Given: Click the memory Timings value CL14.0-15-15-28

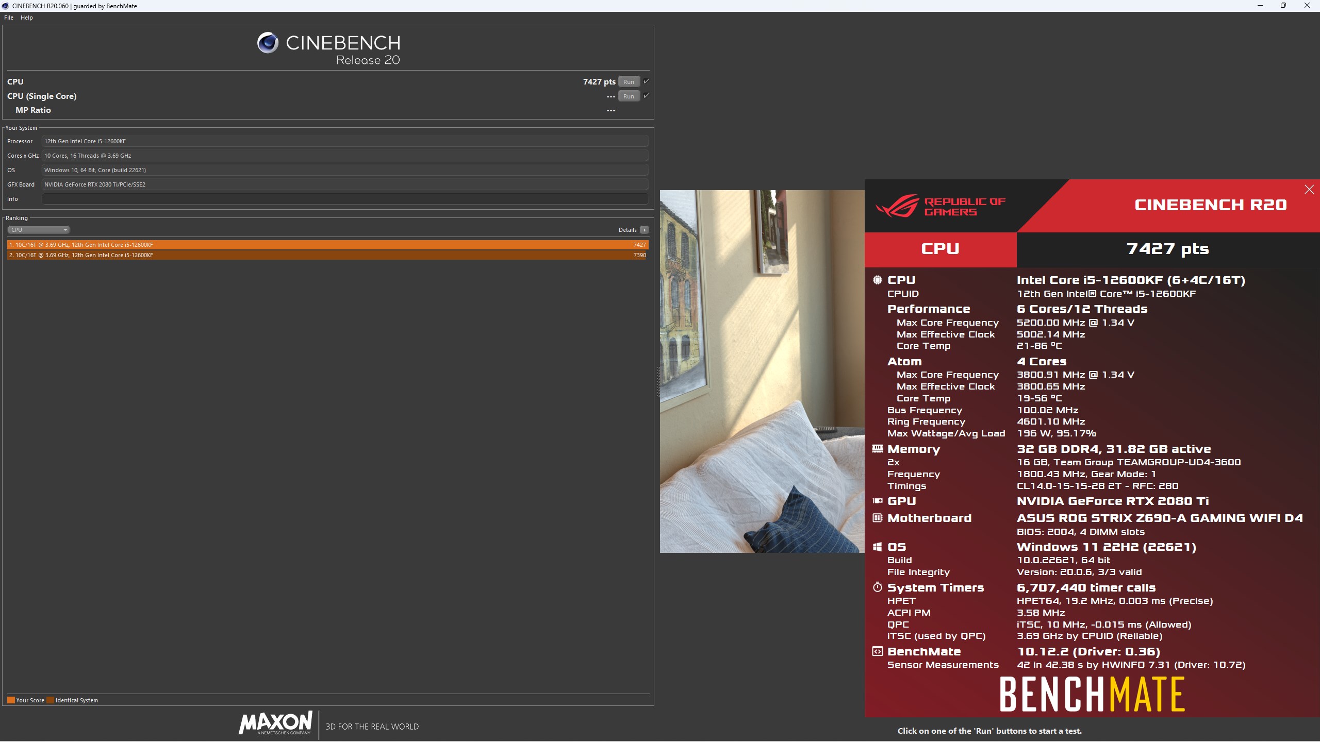Looking at the screenshot, I should pyautogui.click(x=1098, y=486).
